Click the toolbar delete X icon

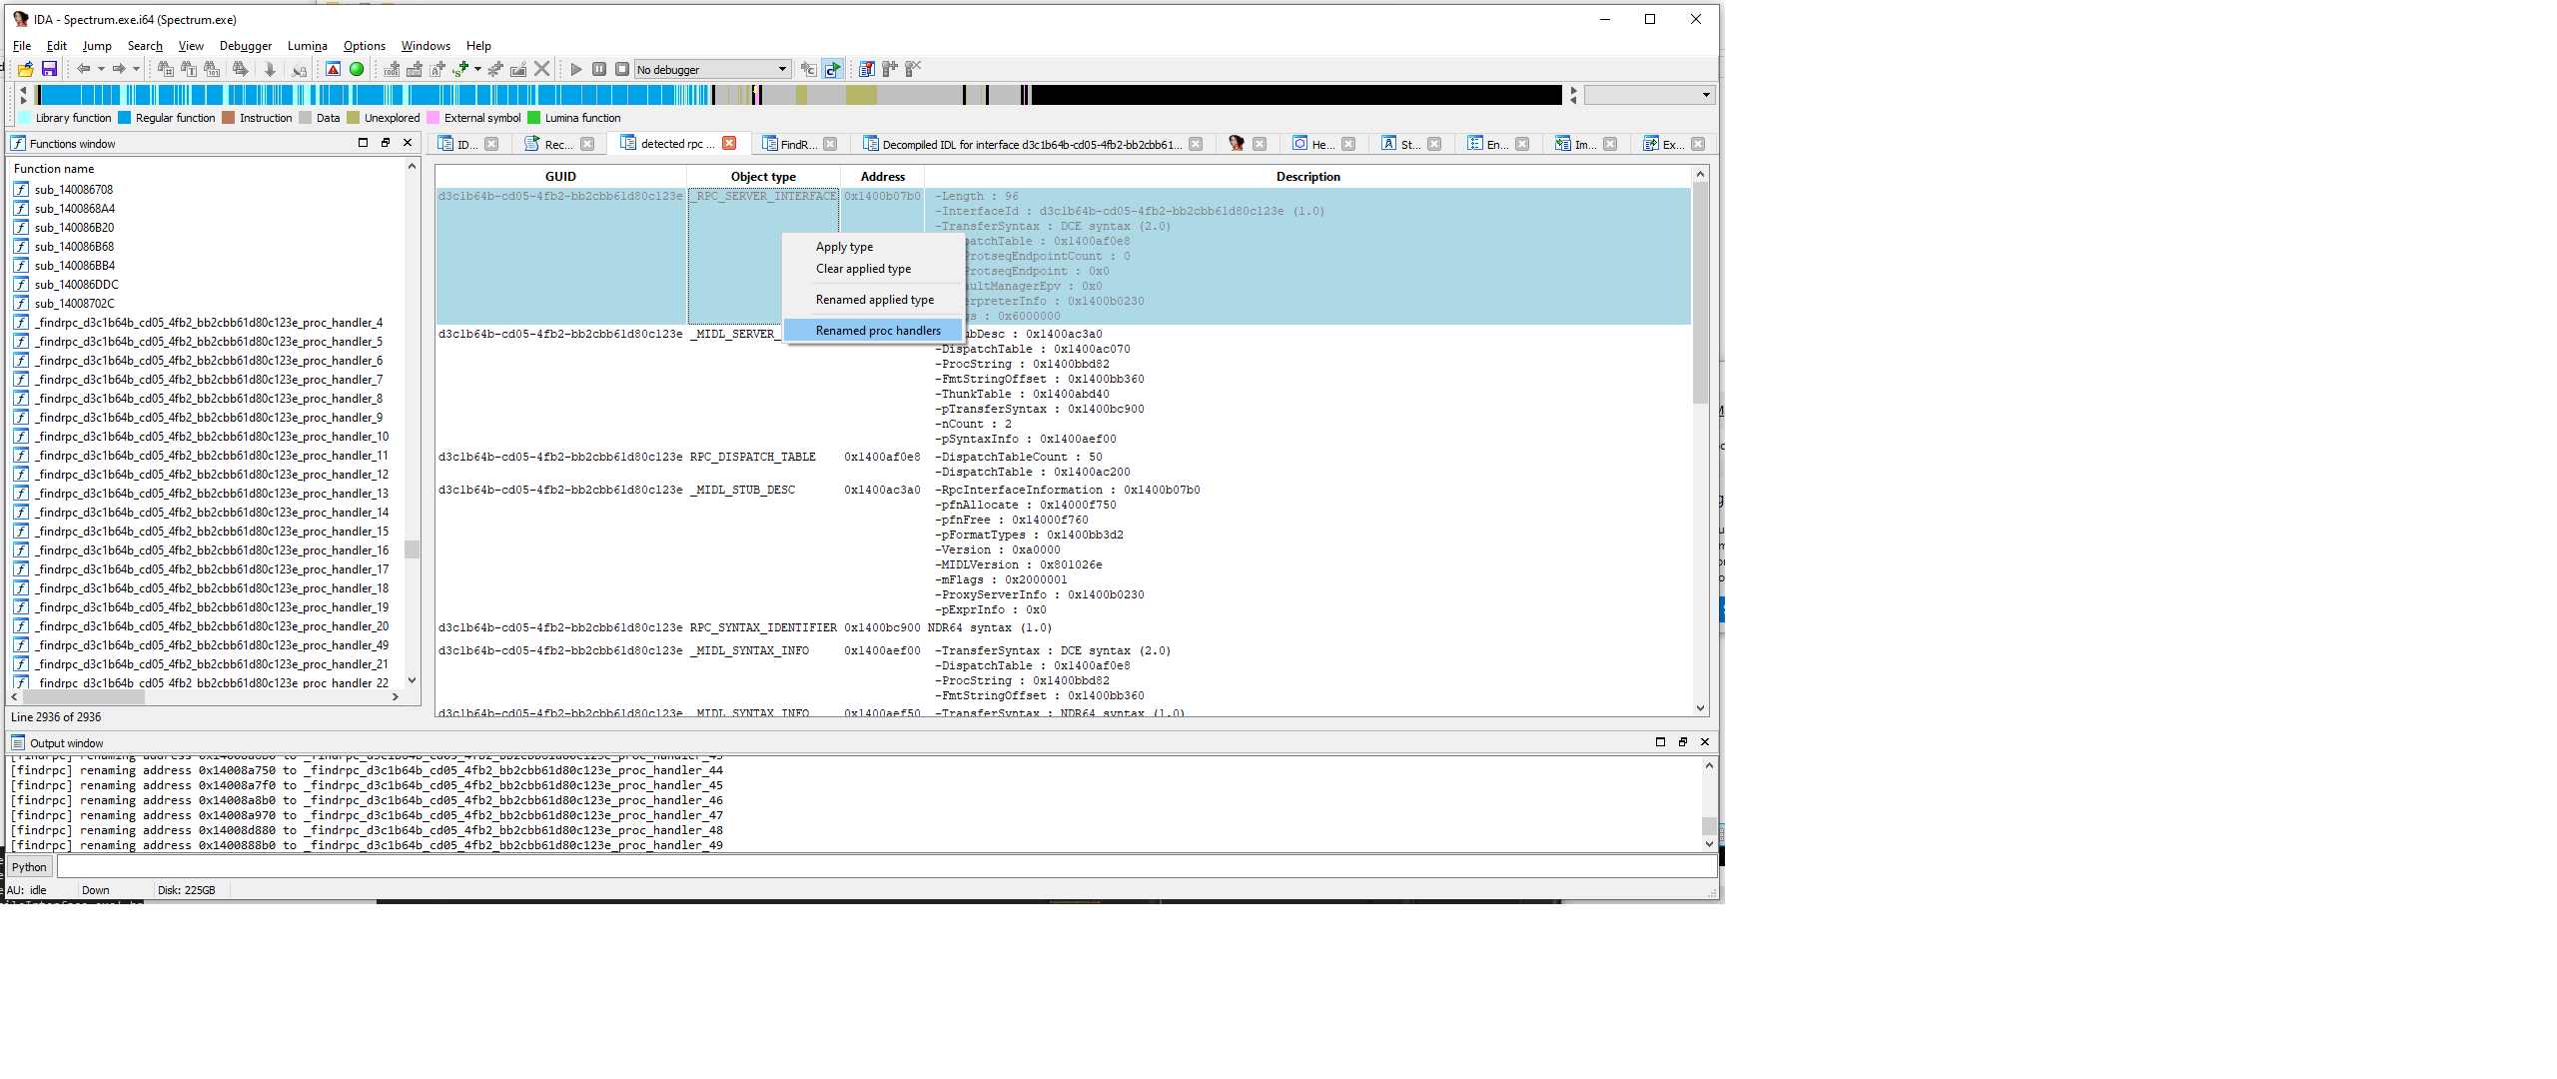(541, 69)
